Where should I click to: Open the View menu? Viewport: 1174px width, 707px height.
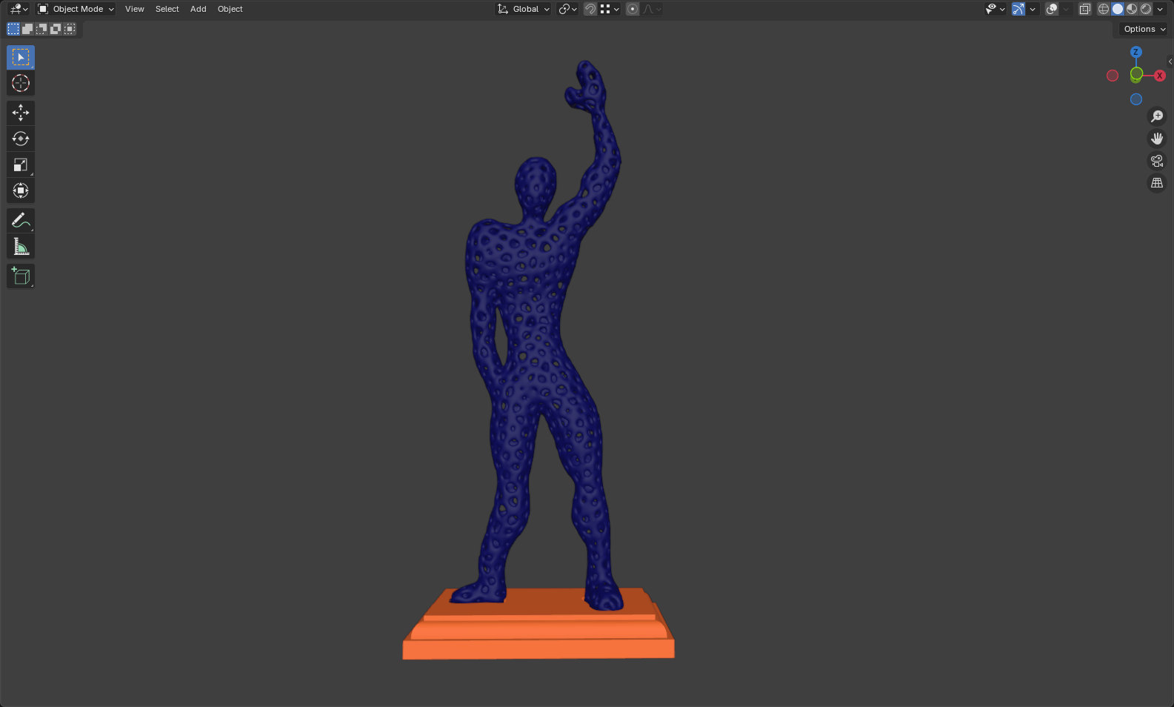(134, 9)
